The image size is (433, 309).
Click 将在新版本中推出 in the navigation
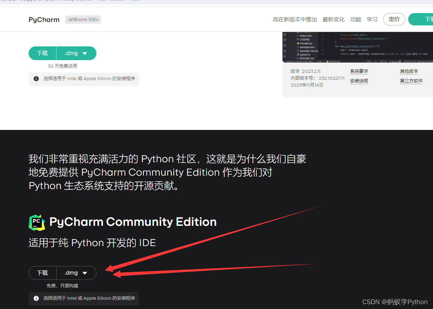click(x=295, y=19)
